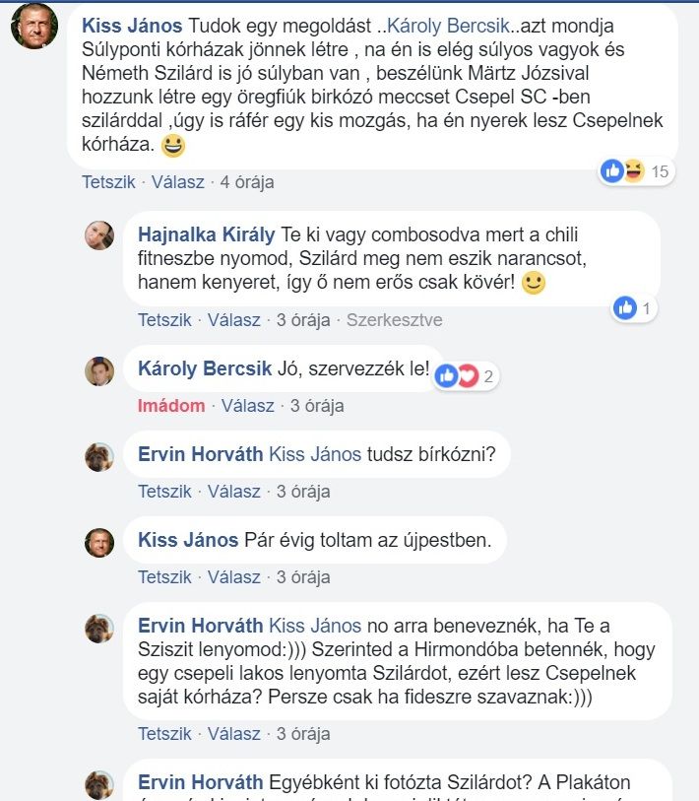Click Ervin Horváth's name on 'tudsz bírkózni' comment

pyautogui.click(x=200, y=454)
